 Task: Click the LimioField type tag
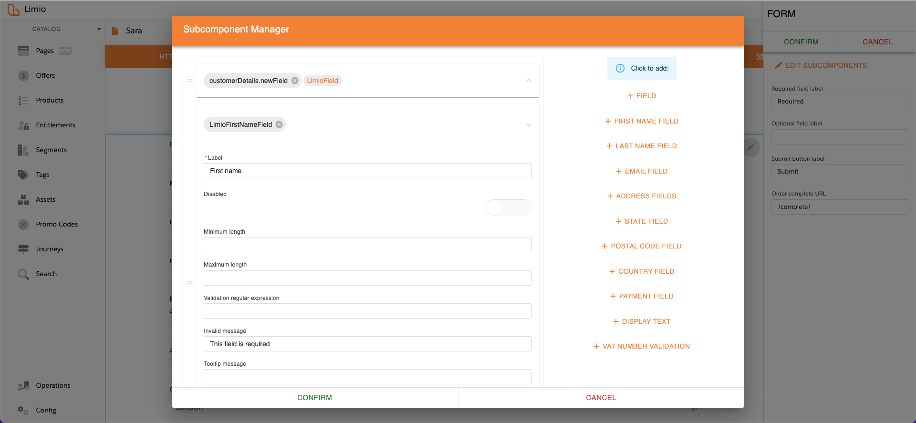pyautogui.click(x=323, y=81)
